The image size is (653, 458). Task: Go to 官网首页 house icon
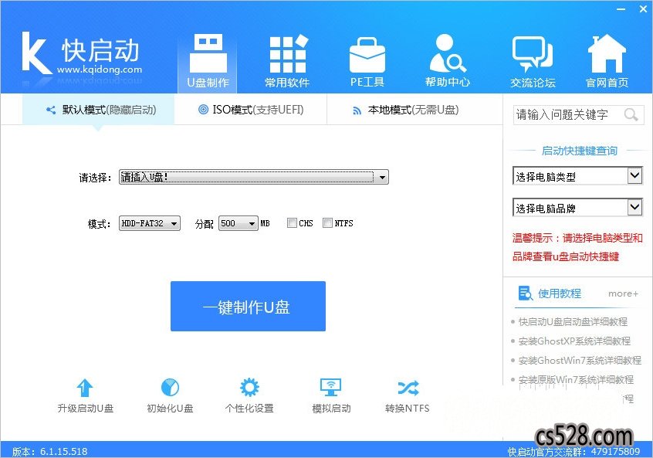pyautogui.click(x=607, y=54)
